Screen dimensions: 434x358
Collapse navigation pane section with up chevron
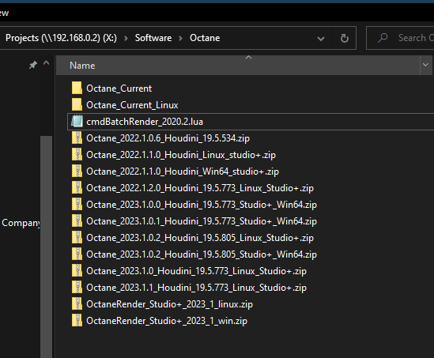click(x=46, y=63)
